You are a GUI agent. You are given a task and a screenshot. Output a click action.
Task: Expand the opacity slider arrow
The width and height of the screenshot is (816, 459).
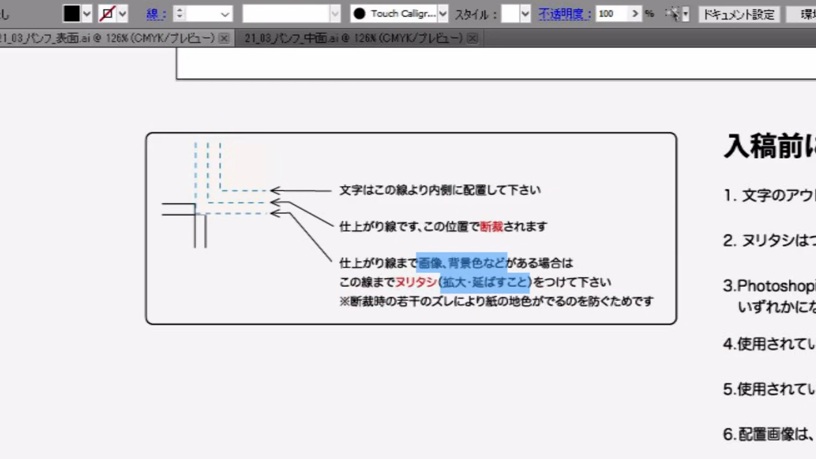pyautogui.click(x=634, y=13)
